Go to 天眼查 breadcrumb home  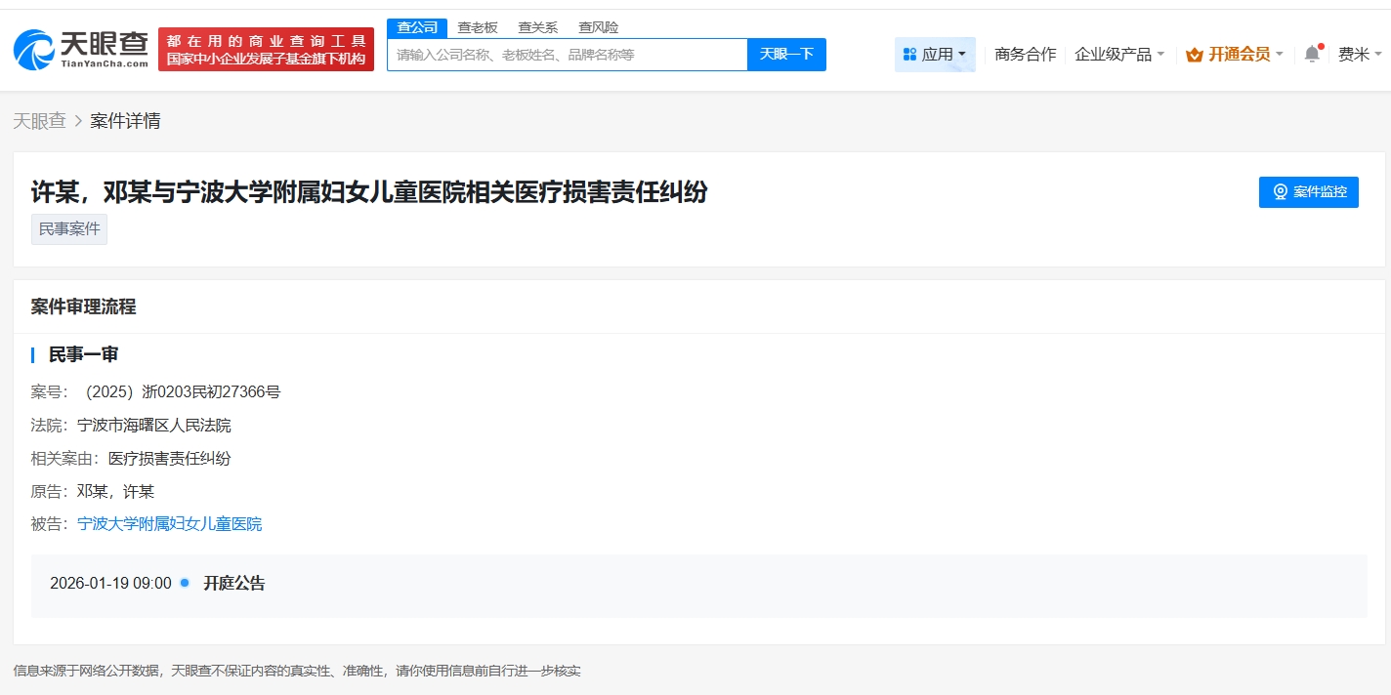click(39, 121)
